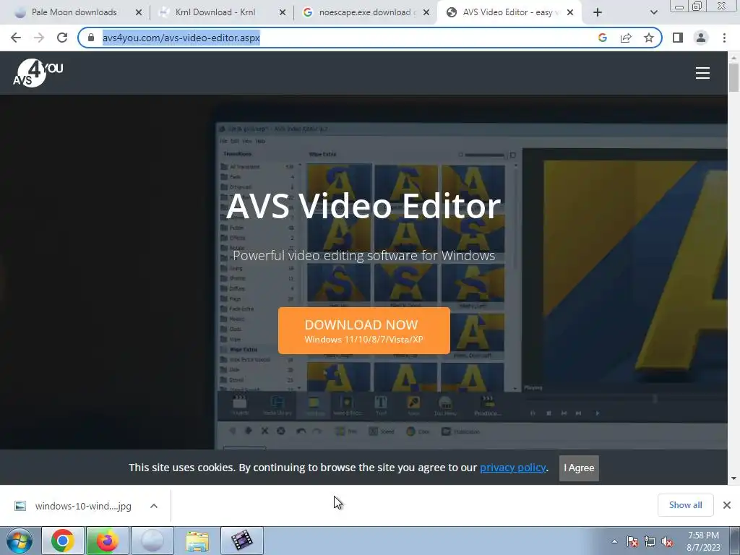This screenshot has width=740, height=555.
Task: Close the downloads bar
Action: click(727, 505)
